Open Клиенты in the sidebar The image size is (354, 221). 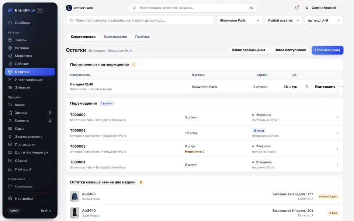click(30, 121)
